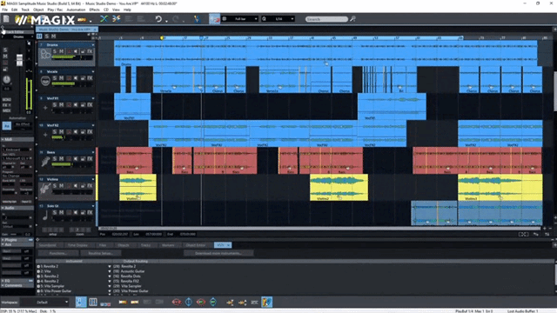The height and width of the screenshot is (313, 557).
Task: Toggle global Solo button above track list
Action: point(47,37)
